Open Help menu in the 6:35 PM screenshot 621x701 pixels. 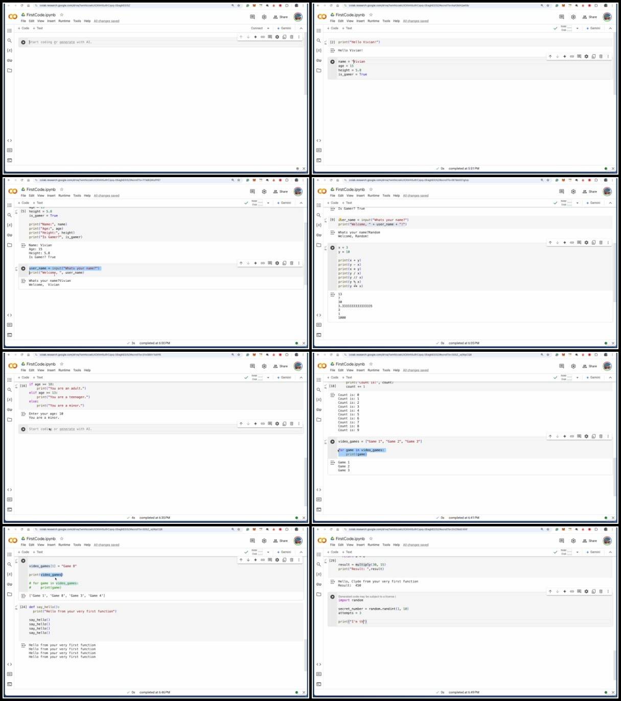[x=87, y=370]
